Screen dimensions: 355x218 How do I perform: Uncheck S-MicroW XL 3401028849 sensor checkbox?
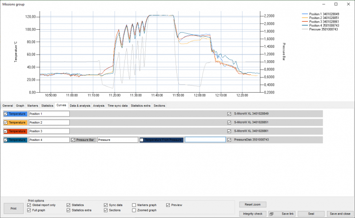[229, 114]
